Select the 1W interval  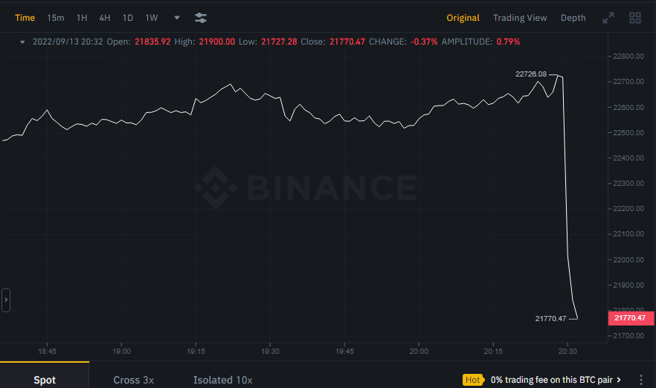[152, 18]
